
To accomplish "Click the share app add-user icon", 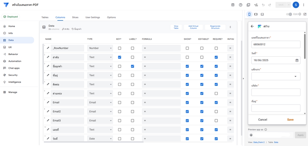I will click(x=256, y=5).
